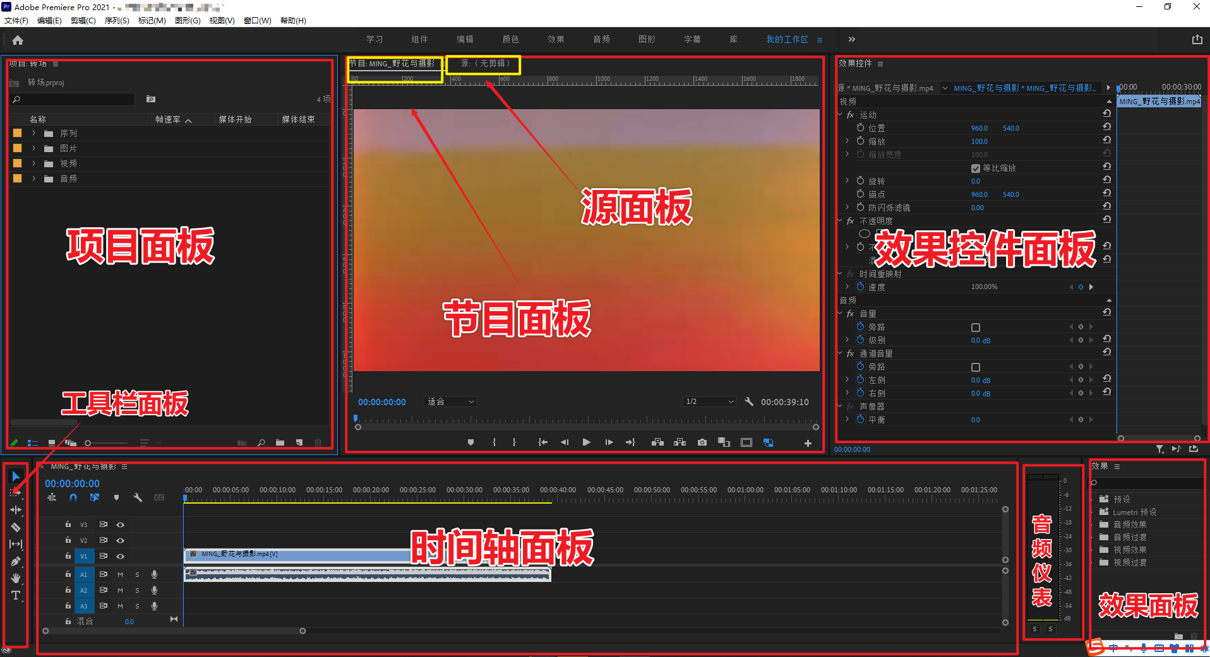Toggle V2 track output visibility eye icon
The height and width of the screenshot is (657, 1210).
pos(121,540)
